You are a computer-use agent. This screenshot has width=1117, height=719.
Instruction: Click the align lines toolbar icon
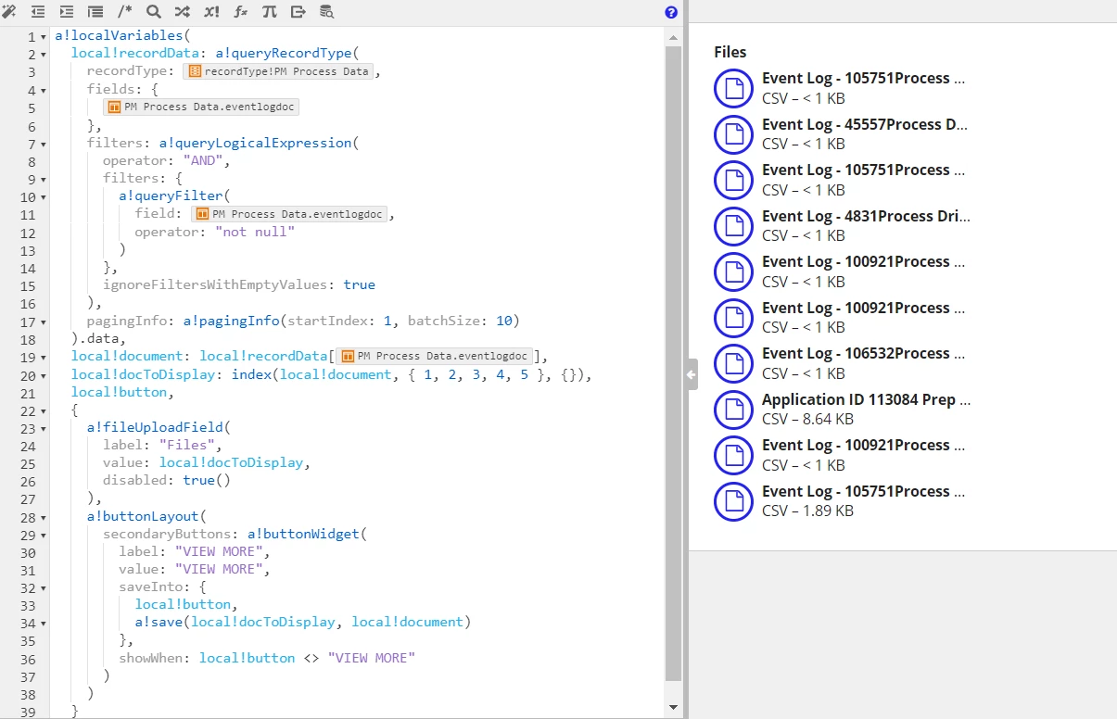(x=95, y=12)
